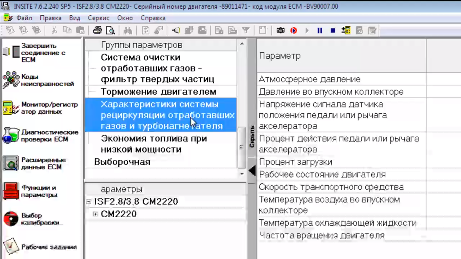Viewport: 461px width, 259px height.
Task: Open the Сервис menu
Action: 98,18
